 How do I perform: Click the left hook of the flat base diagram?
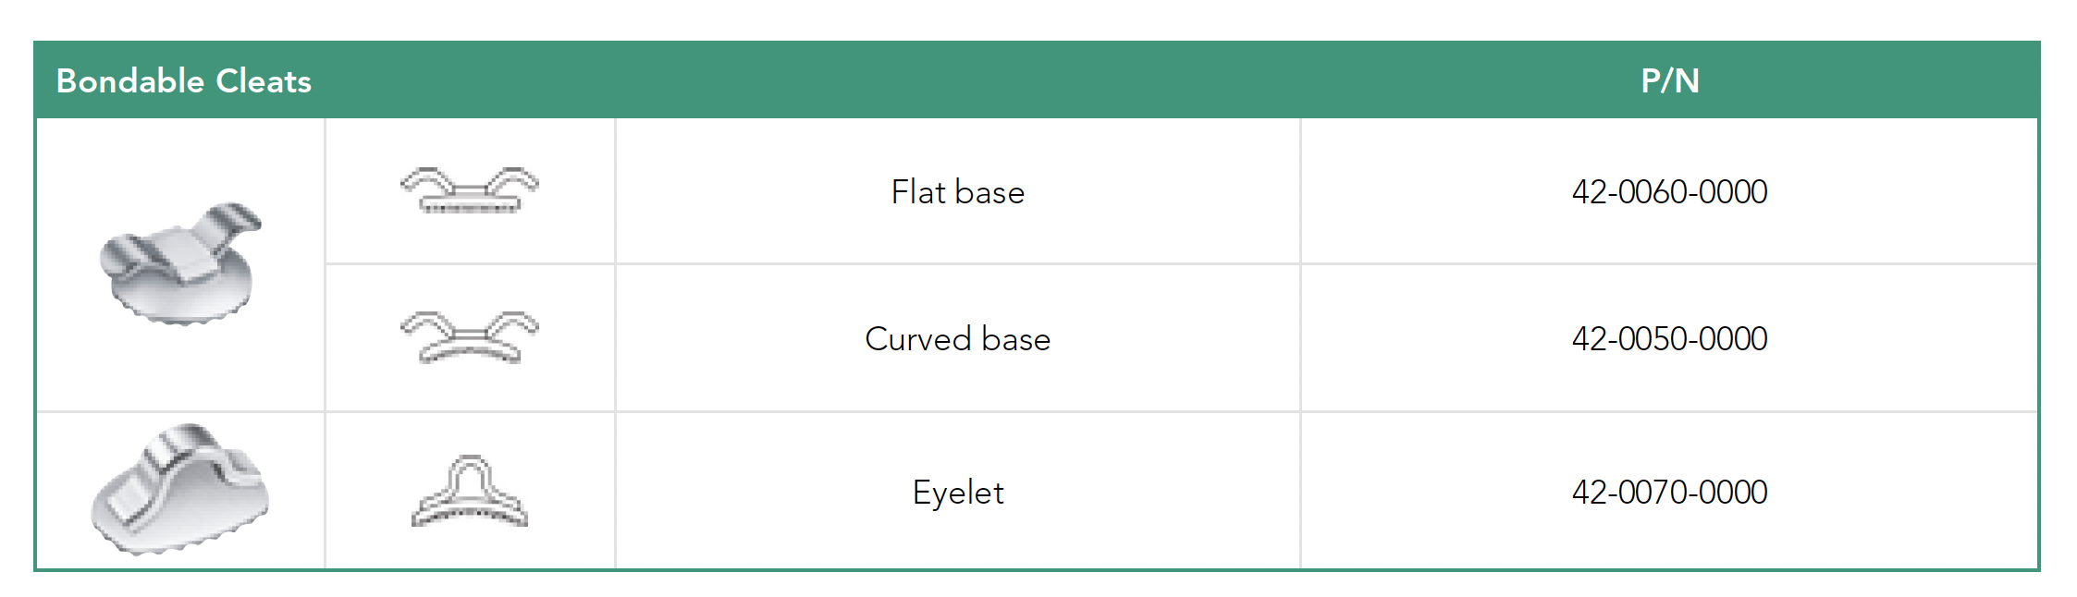[424, 178]
